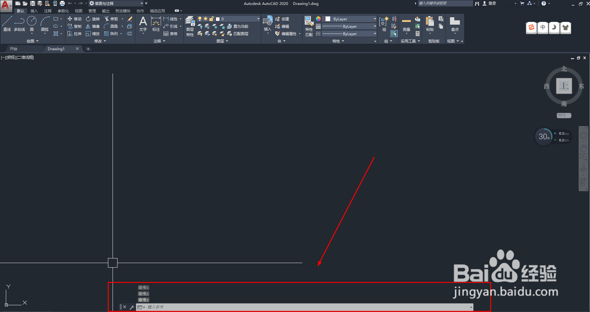The image size is (590, 312).
Task: Expand the 绘图 (Draw) panel
Action: click(x=32, y=41)
